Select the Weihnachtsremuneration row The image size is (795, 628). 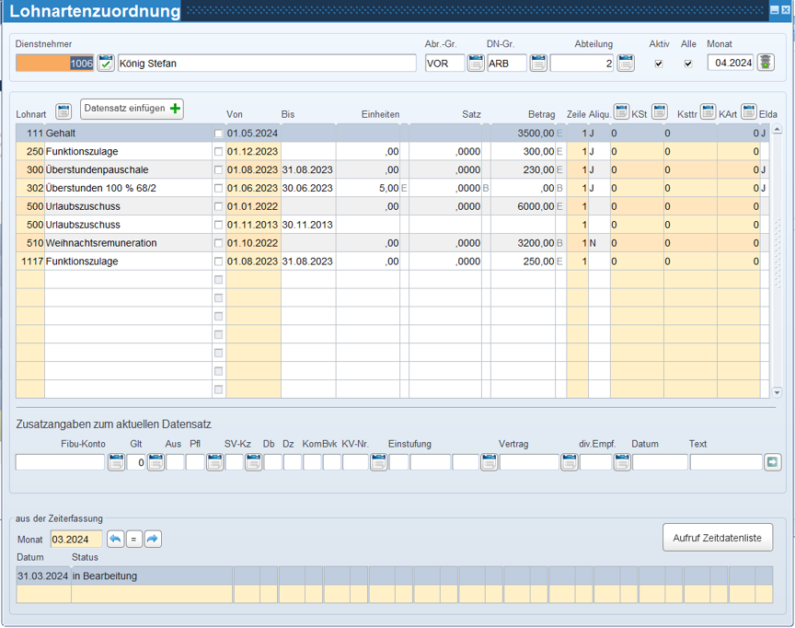coord(101,243)
